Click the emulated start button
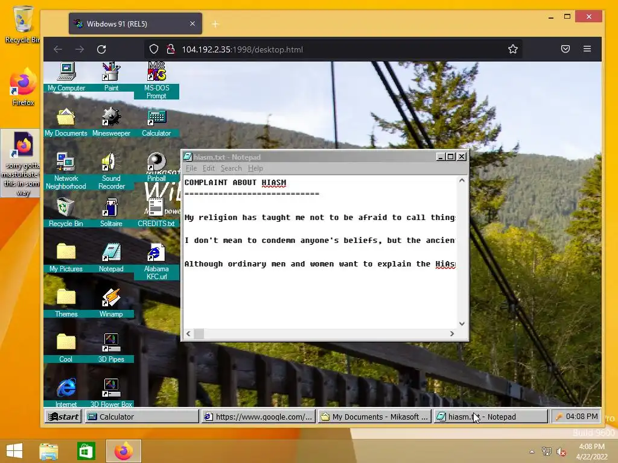The height and width of the screenshot is (463, 618). coord(63,417)
